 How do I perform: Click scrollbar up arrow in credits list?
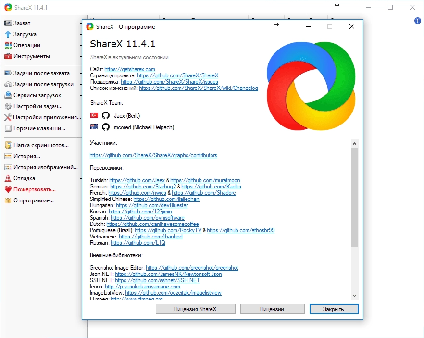pos(354,144)
